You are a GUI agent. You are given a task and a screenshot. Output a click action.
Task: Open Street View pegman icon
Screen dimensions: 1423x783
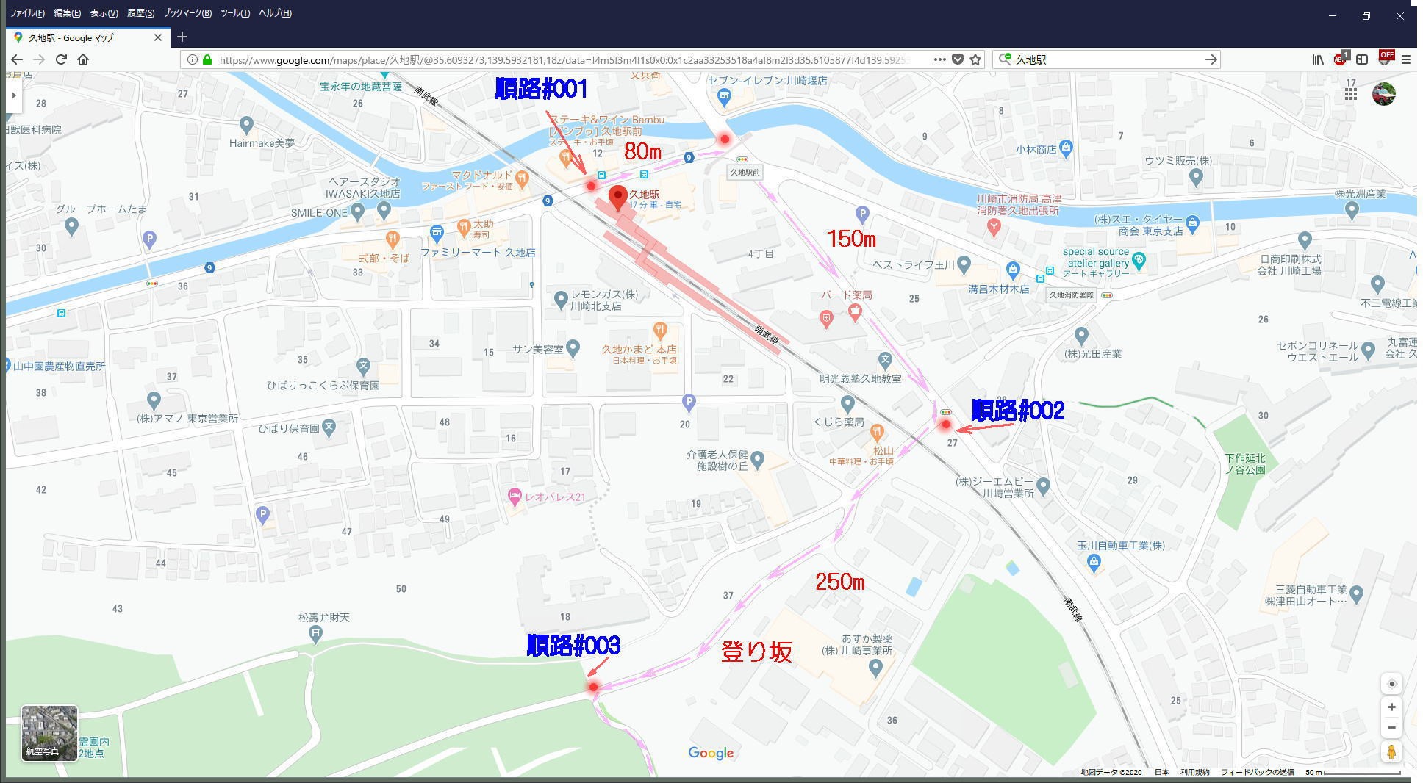click(1391, 752)
